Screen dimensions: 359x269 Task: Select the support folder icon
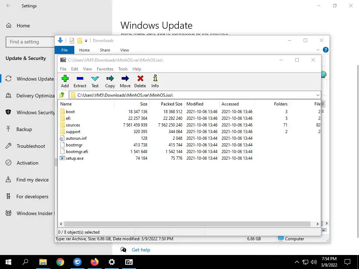coord(62,132)
